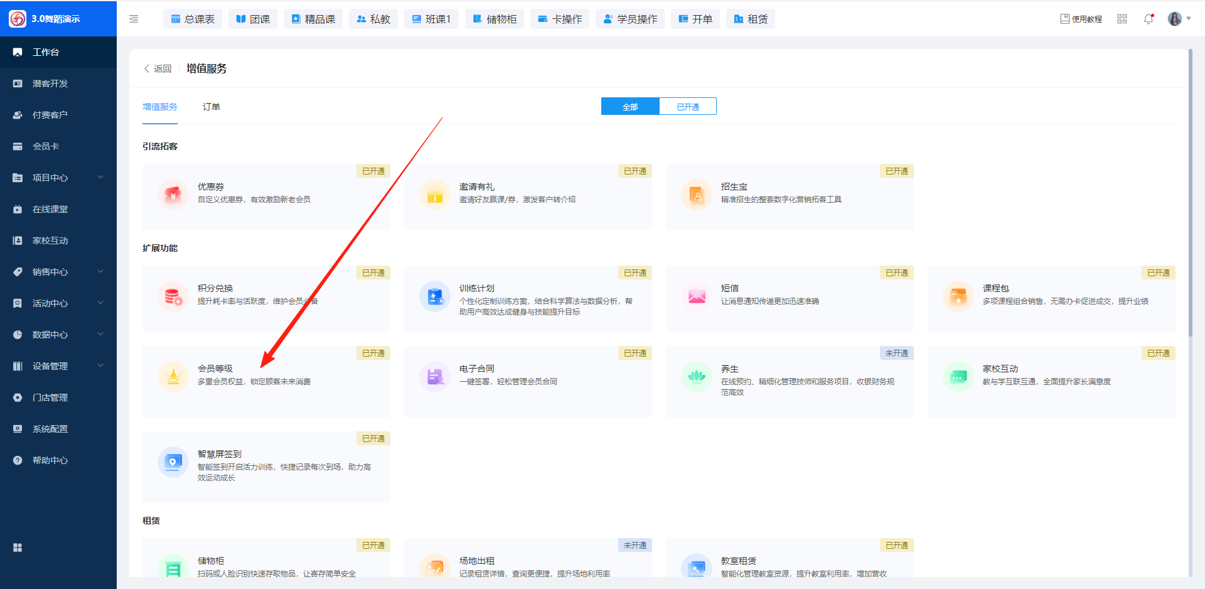Screen dimensions: 1205x589
Task: Click the 返回 back link
Action: pos(158,68)
